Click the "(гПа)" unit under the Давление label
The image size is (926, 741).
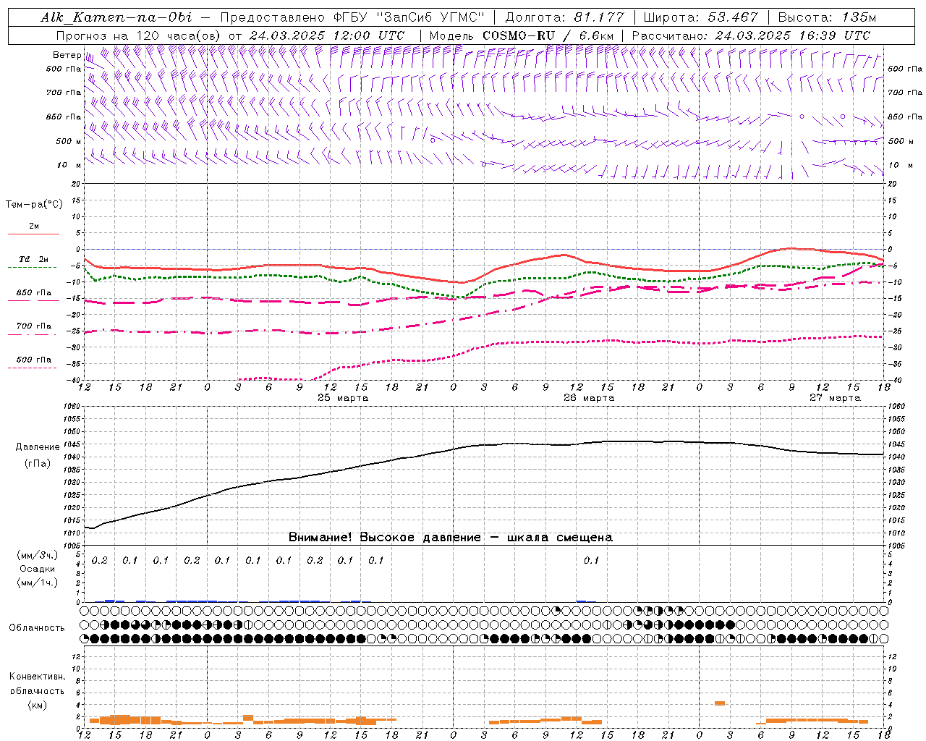tap(38, 464)
